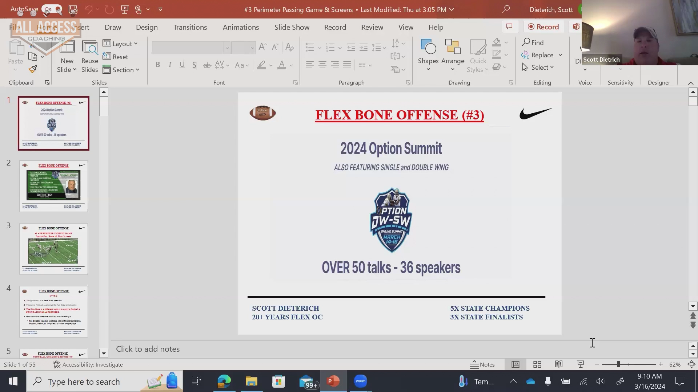Center text in paragraph group
Viewport: 698px width, 392px height.
tap(322, 65)
